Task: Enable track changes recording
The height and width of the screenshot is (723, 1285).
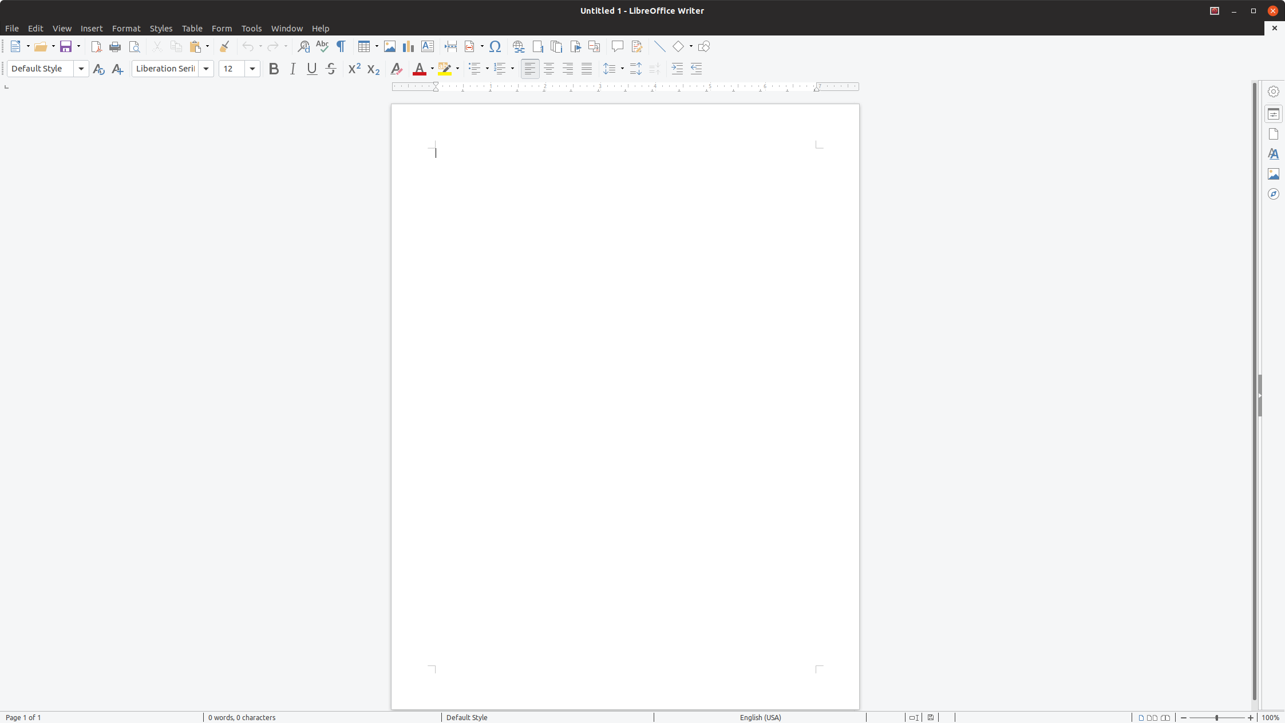Action: (x=636, y=46)
